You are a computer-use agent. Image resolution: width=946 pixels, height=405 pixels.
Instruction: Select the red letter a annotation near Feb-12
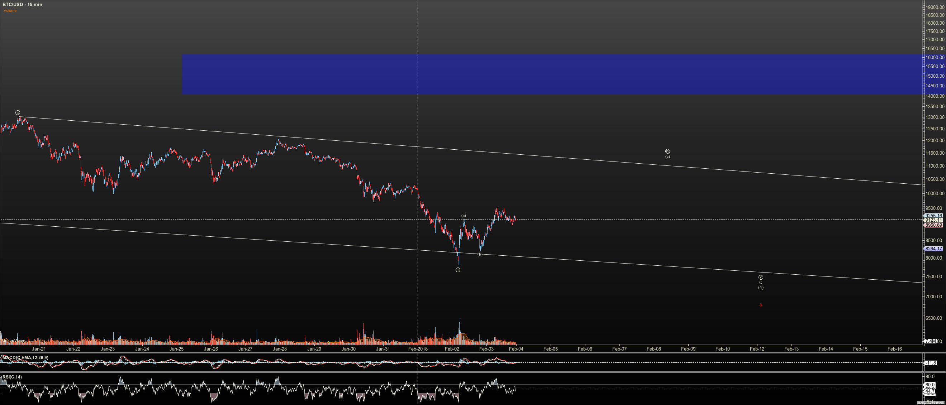(x=761, y=304)
